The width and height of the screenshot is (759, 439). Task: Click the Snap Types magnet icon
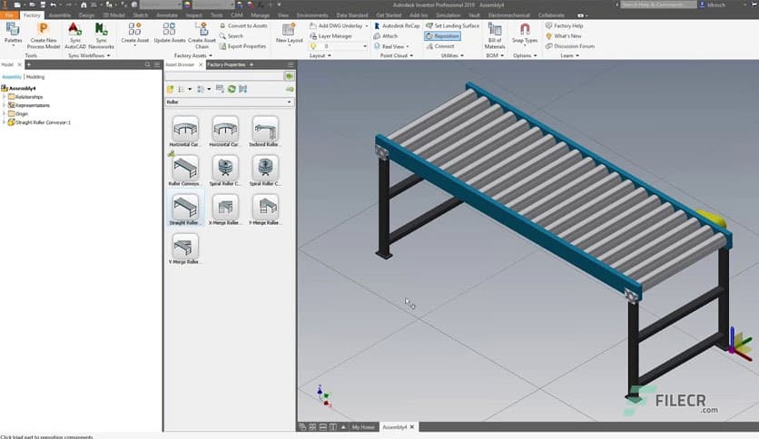525,29
